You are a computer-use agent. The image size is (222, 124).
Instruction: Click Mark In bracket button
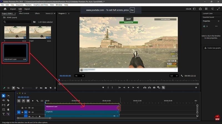click(108, 87)
